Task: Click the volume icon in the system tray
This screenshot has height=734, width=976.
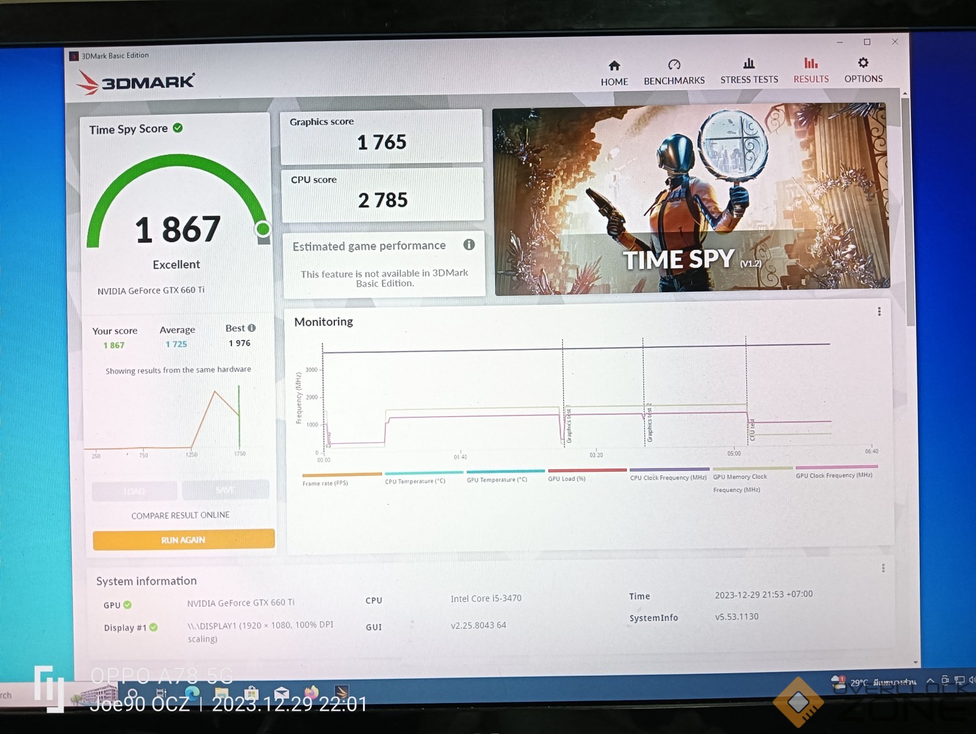Action: pyautogui.click(x=972, y=680)
